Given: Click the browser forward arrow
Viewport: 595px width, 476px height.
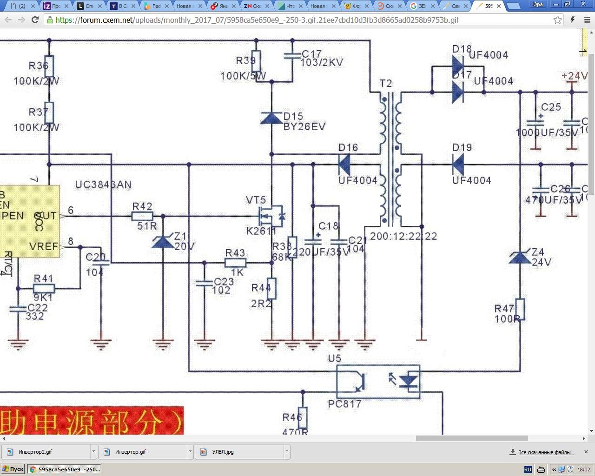Looking at the screenshot, I should pos(21,20).
